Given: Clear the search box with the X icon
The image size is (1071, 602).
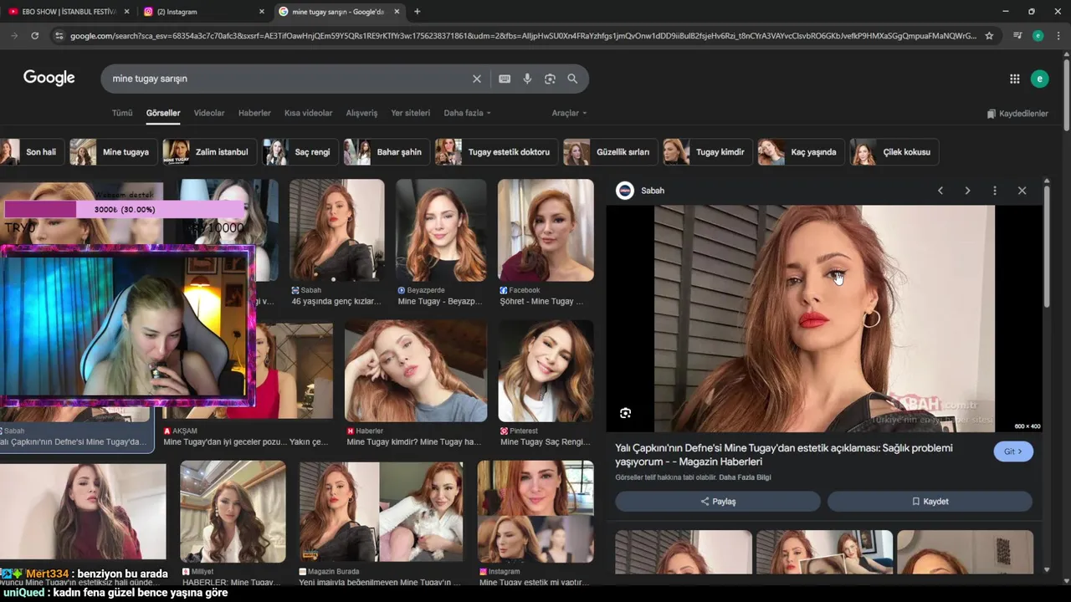Looking at the screenshot, I should click(x=477, y=79).
